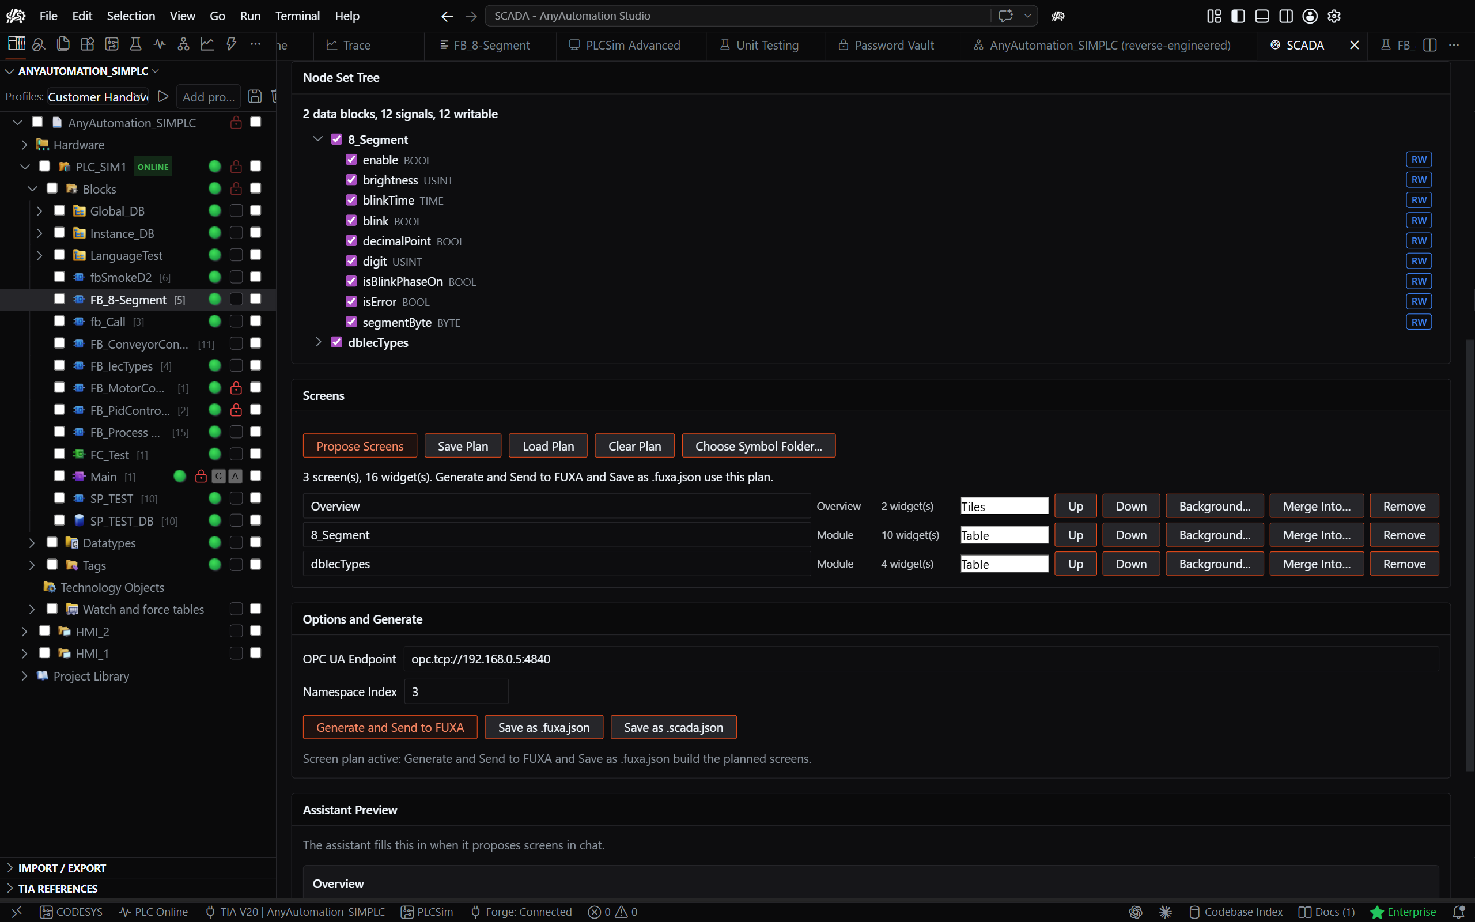Open the line chart view icon
The image size is (1475, 922).
pos(208,44)
